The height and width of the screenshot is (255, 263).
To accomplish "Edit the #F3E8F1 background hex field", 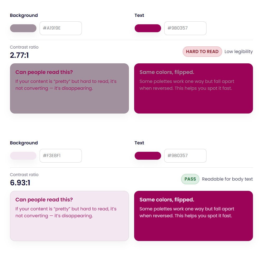I will pyautogui.click(x=61, y=156).
